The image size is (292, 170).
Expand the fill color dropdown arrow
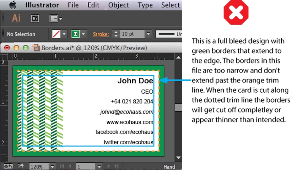(x=64, y=34)
